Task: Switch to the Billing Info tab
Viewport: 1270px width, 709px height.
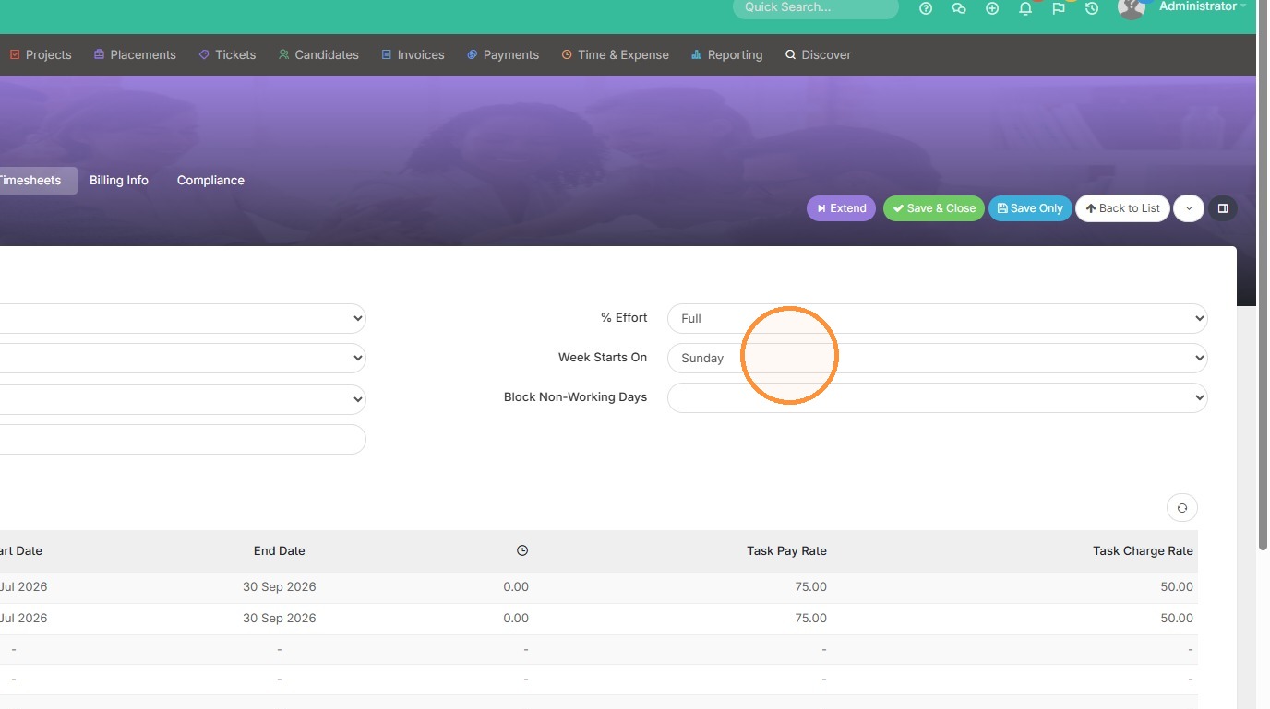Action: (x=119, y=180)
